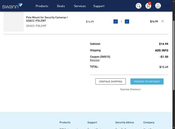Open the Products menu
This screenshot has height=129, width=175.
point(42,6)
